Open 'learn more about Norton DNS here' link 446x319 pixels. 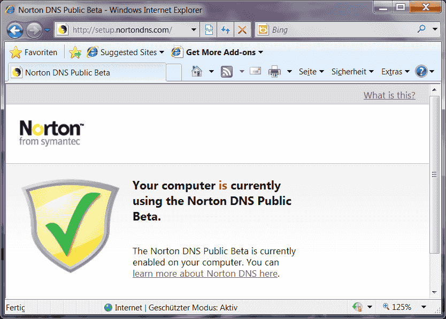tap(205, 274)
